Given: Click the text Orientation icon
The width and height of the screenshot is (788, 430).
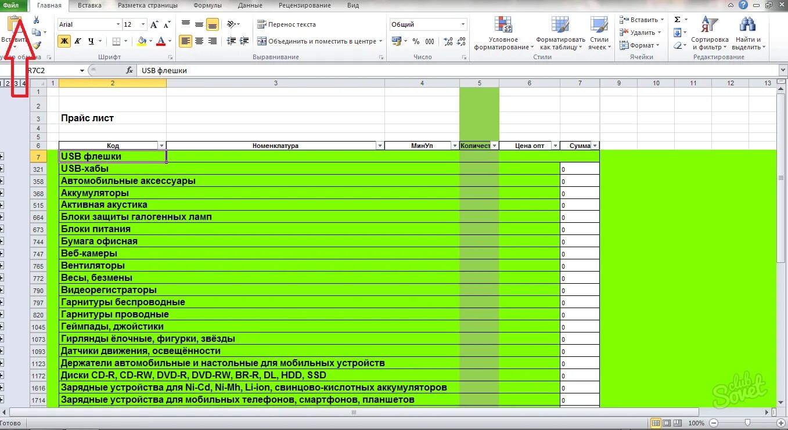Looking at the screenshot, I should (231, 24).
